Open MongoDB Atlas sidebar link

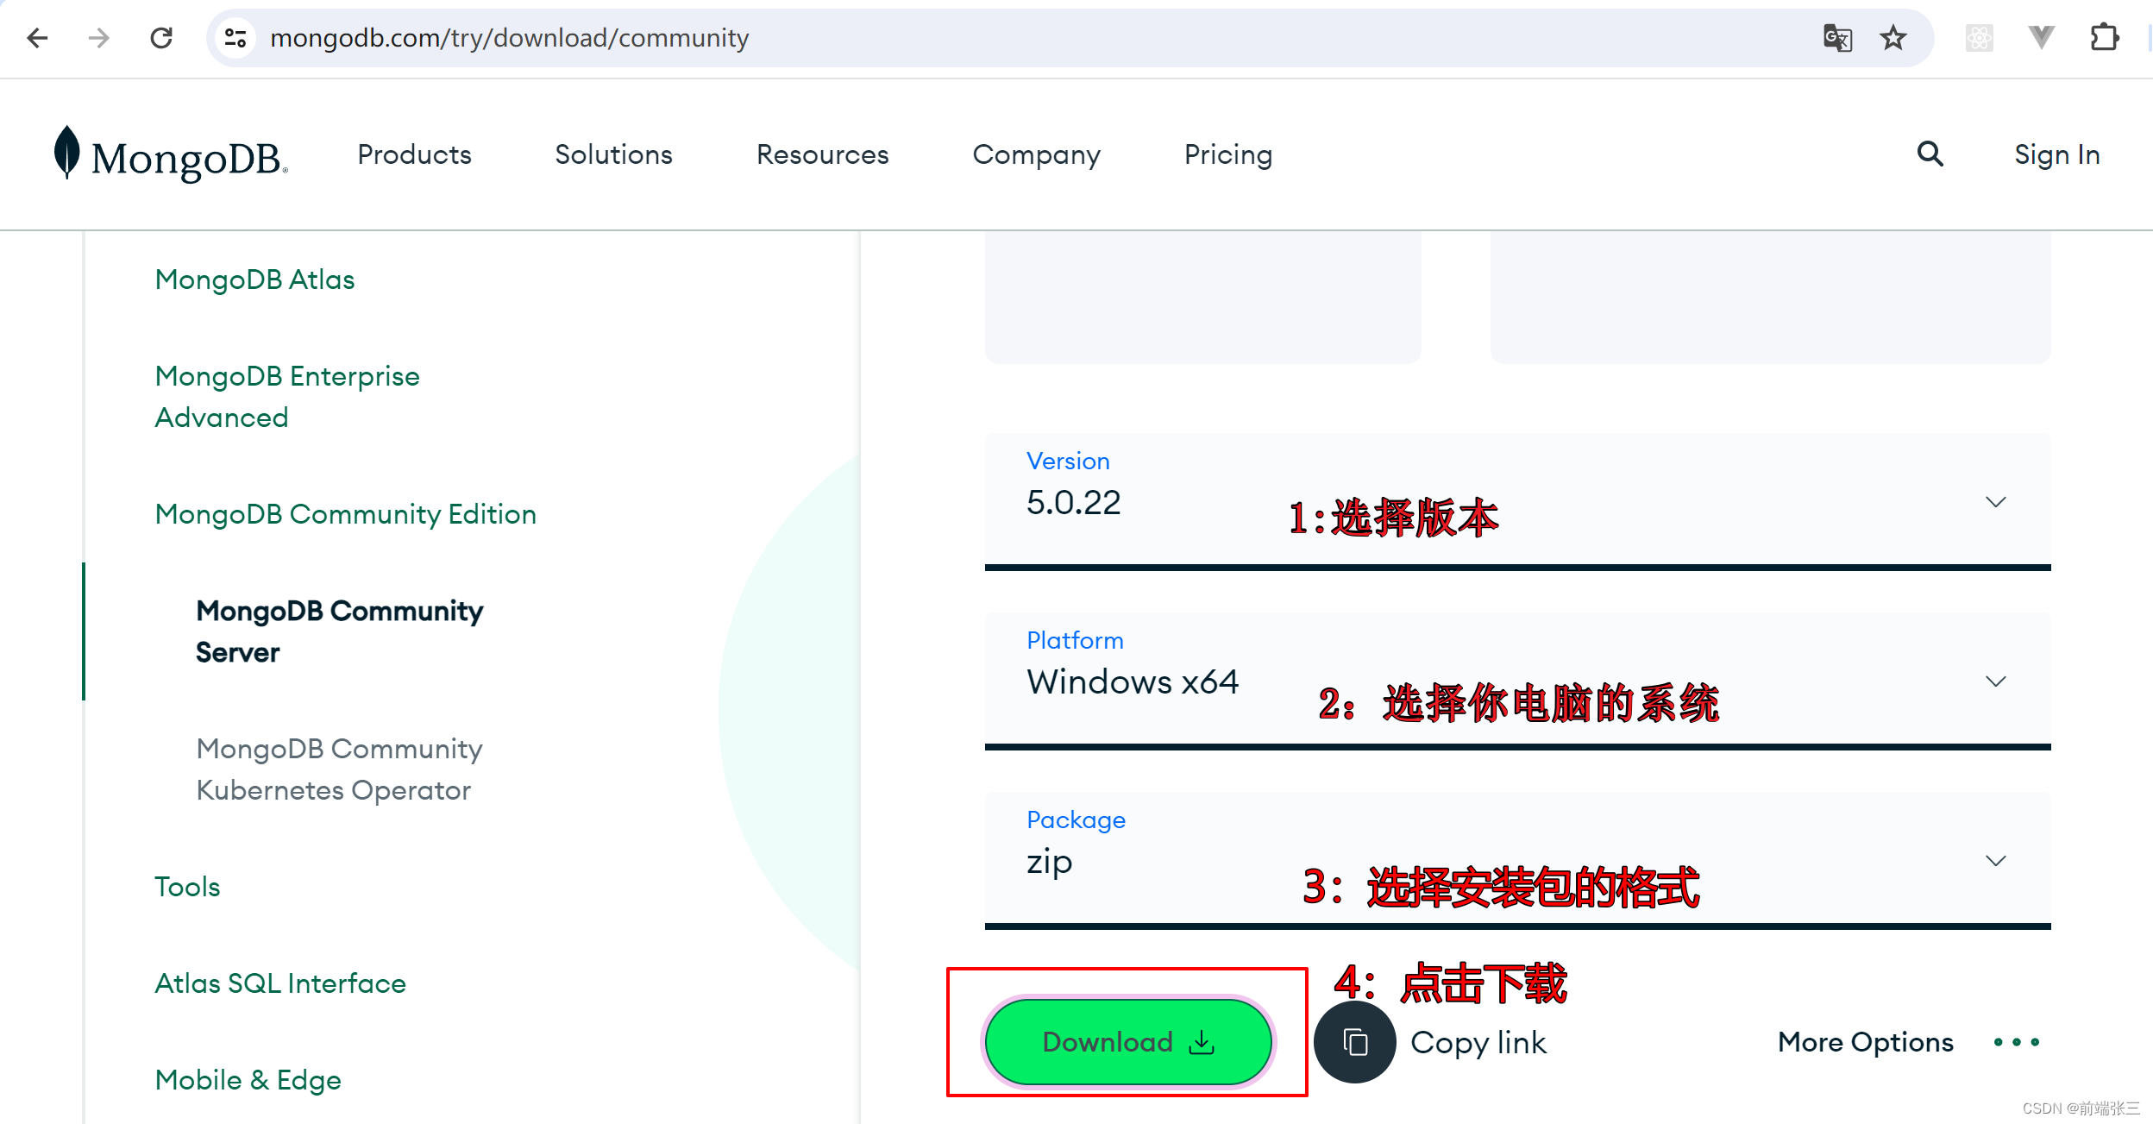[x=254, y=279]
